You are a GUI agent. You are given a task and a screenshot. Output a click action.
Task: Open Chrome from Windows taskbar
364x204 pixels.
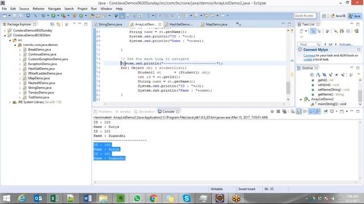(x=154, y=198)
